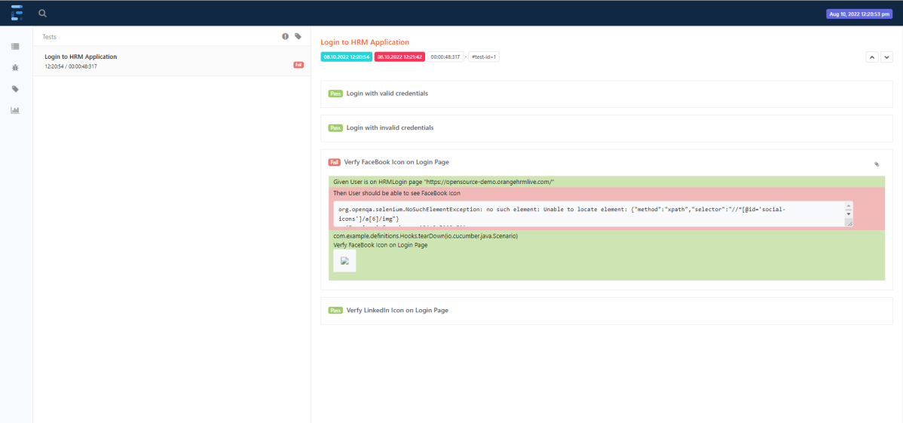
Task: Go to next test with down chevron
Action: (886, 57)
